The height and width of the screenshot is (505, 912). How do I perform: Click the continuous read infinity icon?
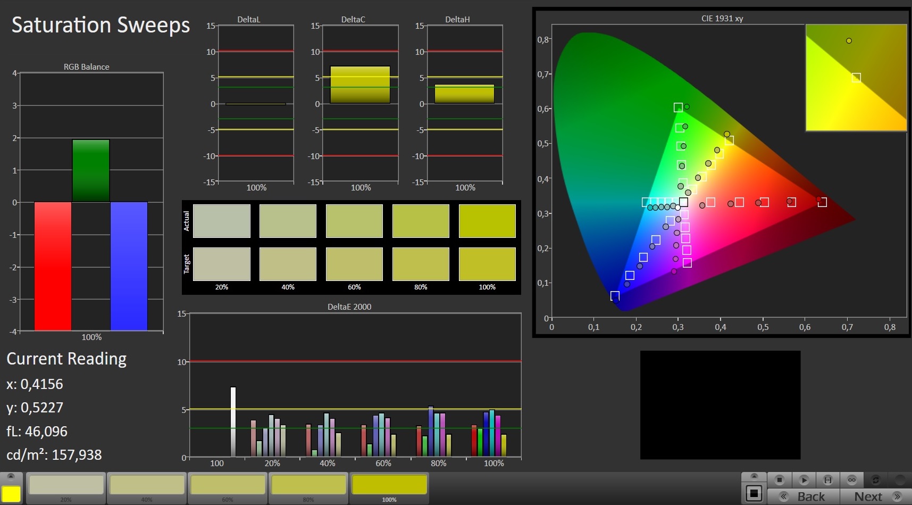[851, 480]
